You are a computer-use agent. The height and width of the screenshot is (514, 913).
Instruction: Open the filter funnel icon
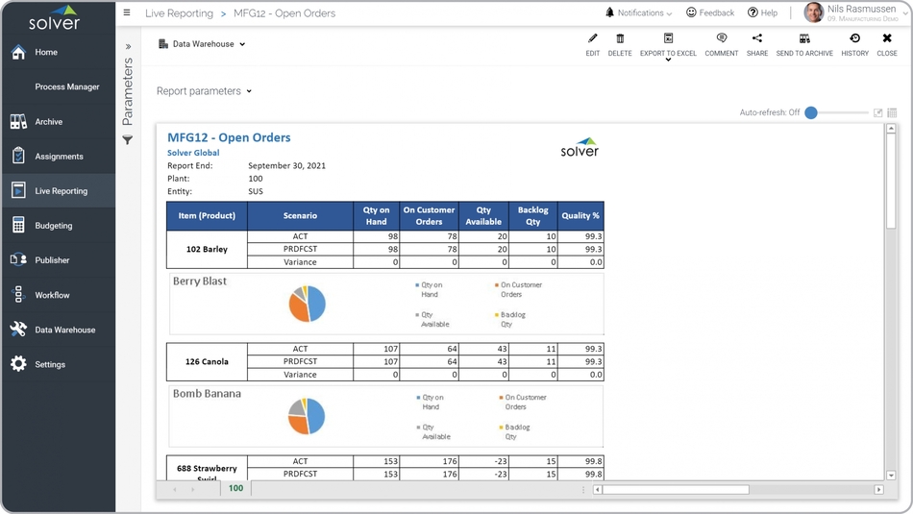pos(127,140)
